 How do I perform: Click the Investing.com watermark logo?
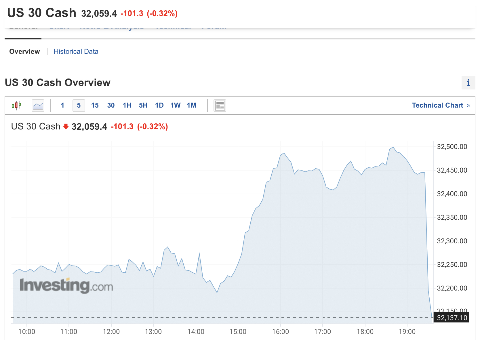pos(66,285)
